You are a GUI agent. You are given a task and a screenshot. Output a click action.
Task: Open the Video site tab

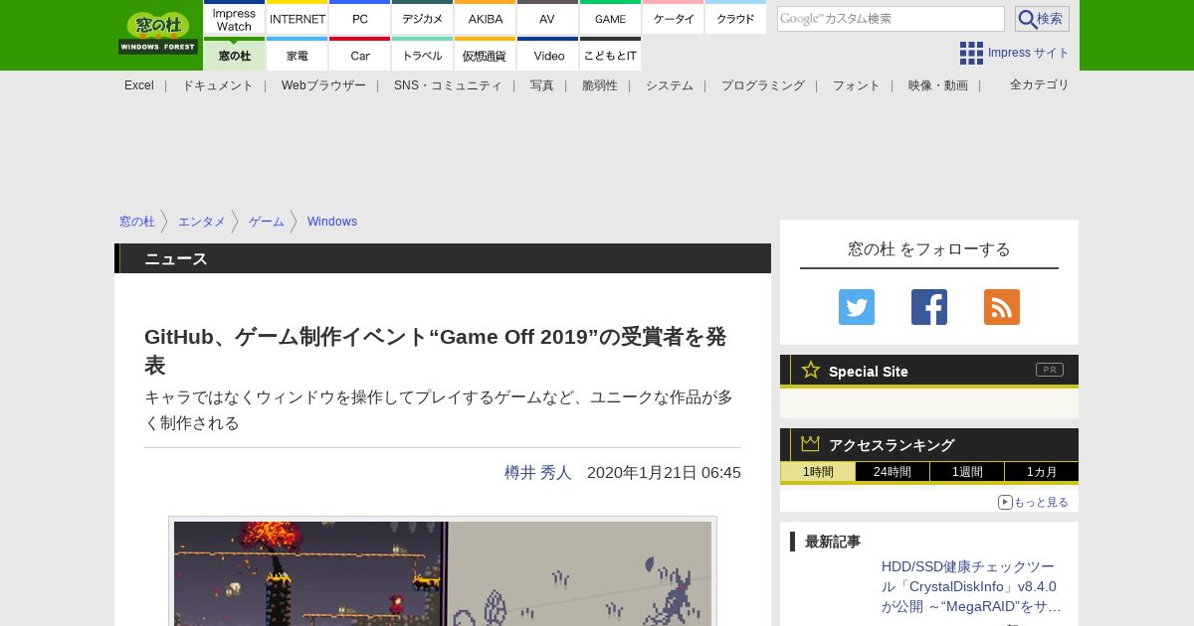click(x=547, y=55)
